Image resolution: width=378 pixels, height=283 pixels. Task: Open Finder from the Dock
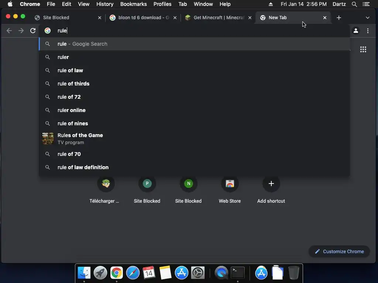[84, 273]
